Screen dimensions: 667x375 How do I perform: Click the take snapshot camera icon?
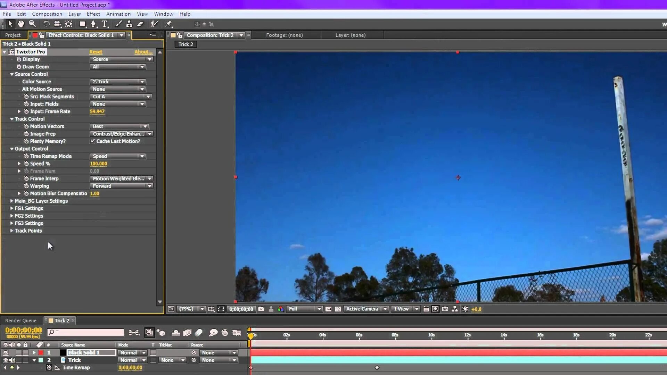pyautogui.click(x=261, y=309)
